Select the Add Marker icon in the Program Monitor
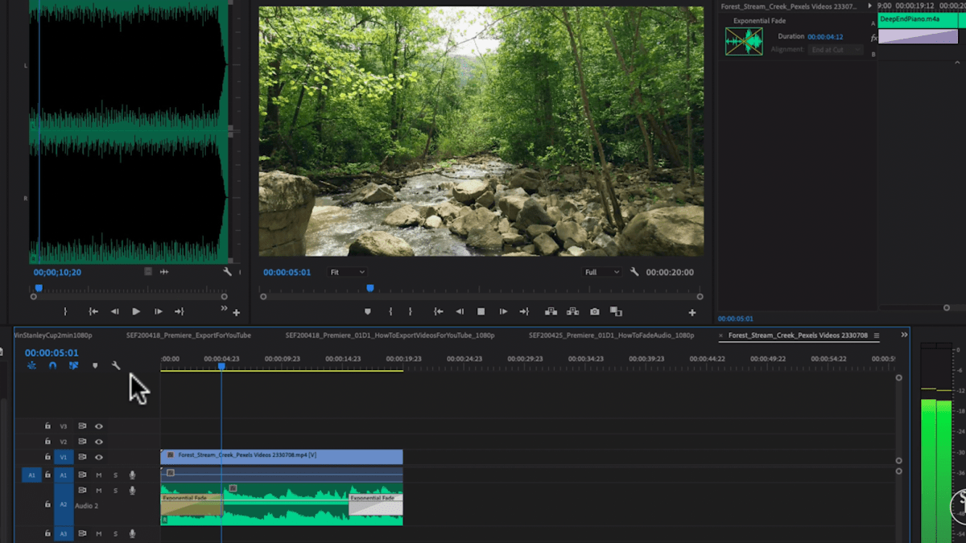Screen dimensions: 966x543 pos(367,311)
